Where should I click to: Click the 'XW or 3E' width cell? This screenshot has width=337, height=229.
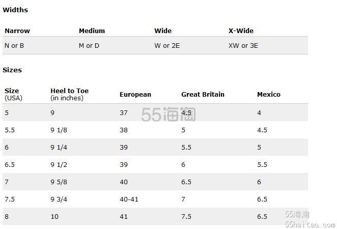[x=243, y=45]
